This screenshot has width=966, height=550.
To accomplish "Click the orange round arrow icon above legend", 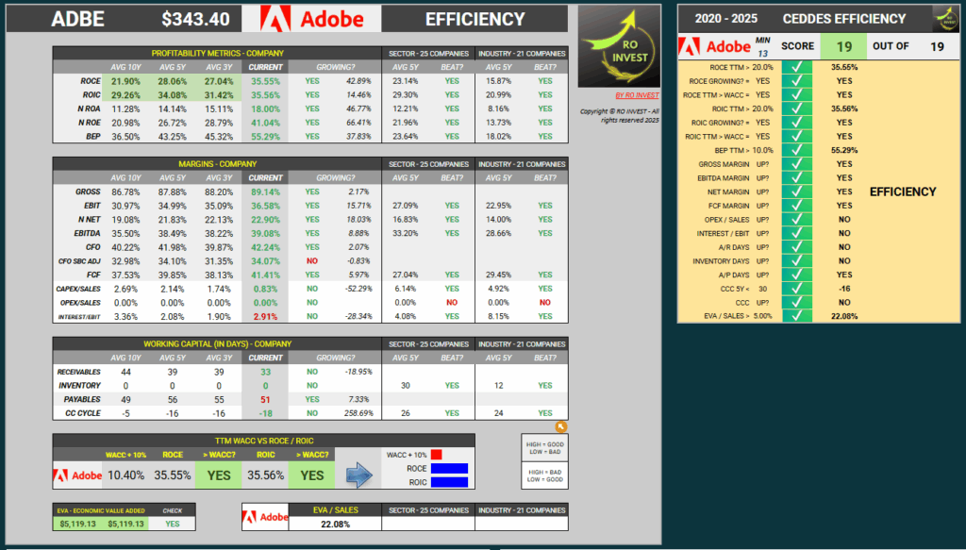I will click(561, 426).
